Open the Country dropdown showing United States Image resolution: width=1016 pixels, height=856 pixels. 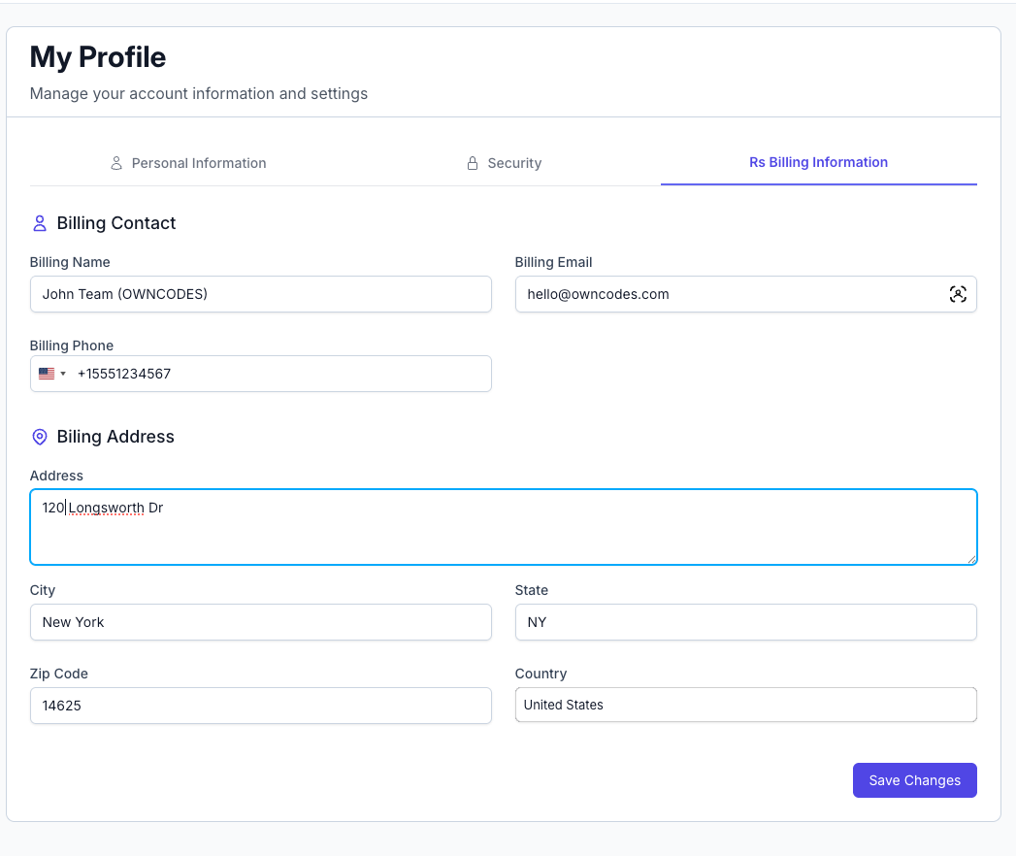coord(745,706)
